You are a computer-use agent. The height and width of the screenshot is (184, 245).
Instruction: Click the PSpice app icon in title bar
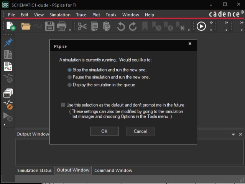tap(5, 5)
